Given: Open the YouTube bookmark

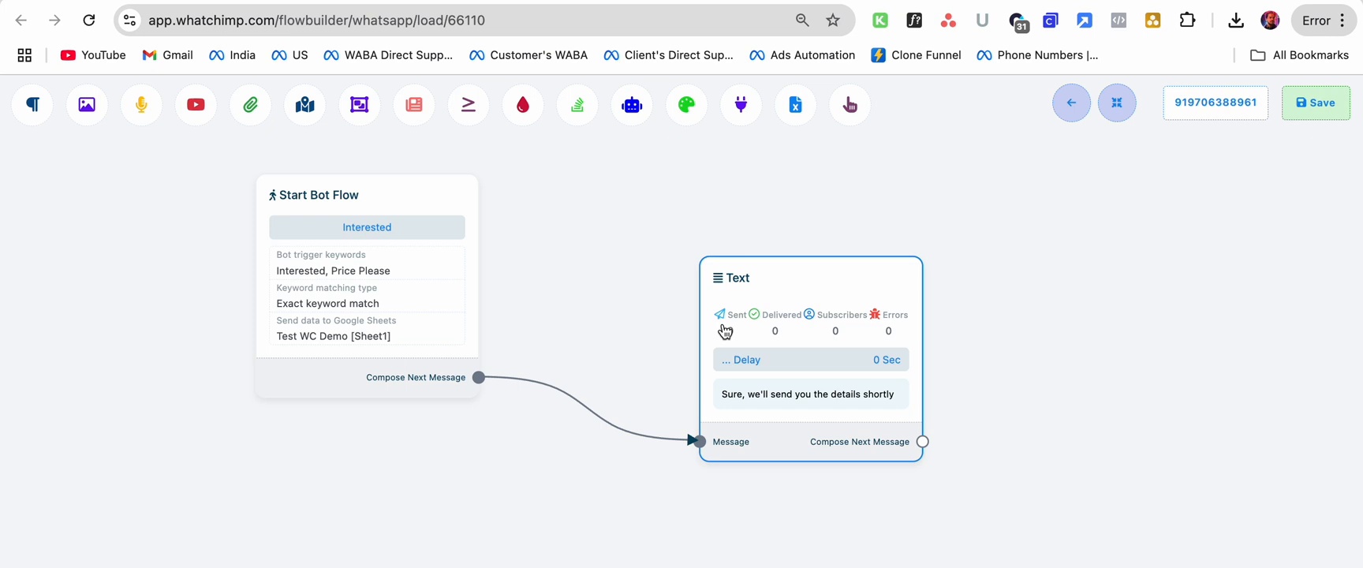Looking at the screenshot, I should click(93, 55).
